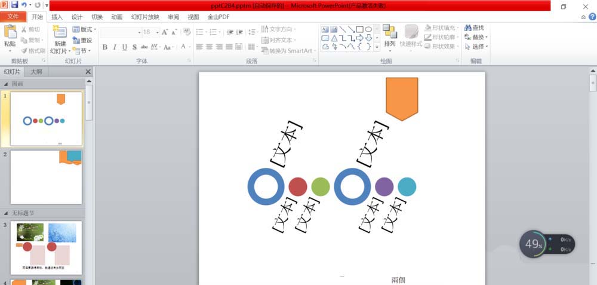Switch to the 设计 design tab
The image size is (597, 285).
click(77, 17)
